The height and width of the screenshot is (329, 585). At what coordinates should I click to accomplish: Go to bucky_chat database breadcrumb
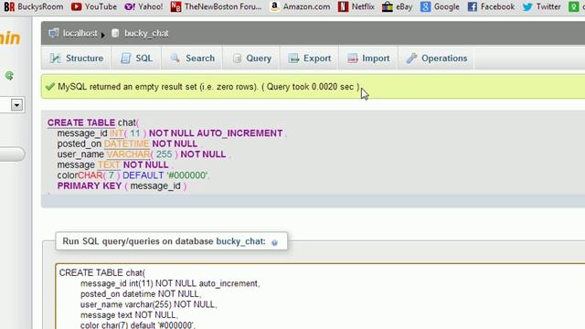tap(146, 33)
